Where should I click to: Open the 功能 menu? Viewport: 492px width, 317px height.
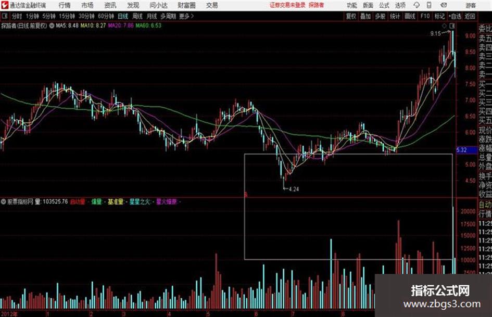[x=352, y=5]
